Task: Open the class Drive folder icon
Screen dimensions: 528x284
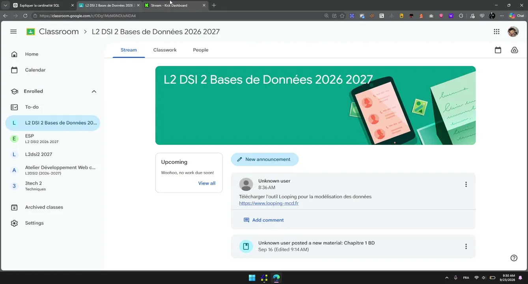Action: click(514, 50)
